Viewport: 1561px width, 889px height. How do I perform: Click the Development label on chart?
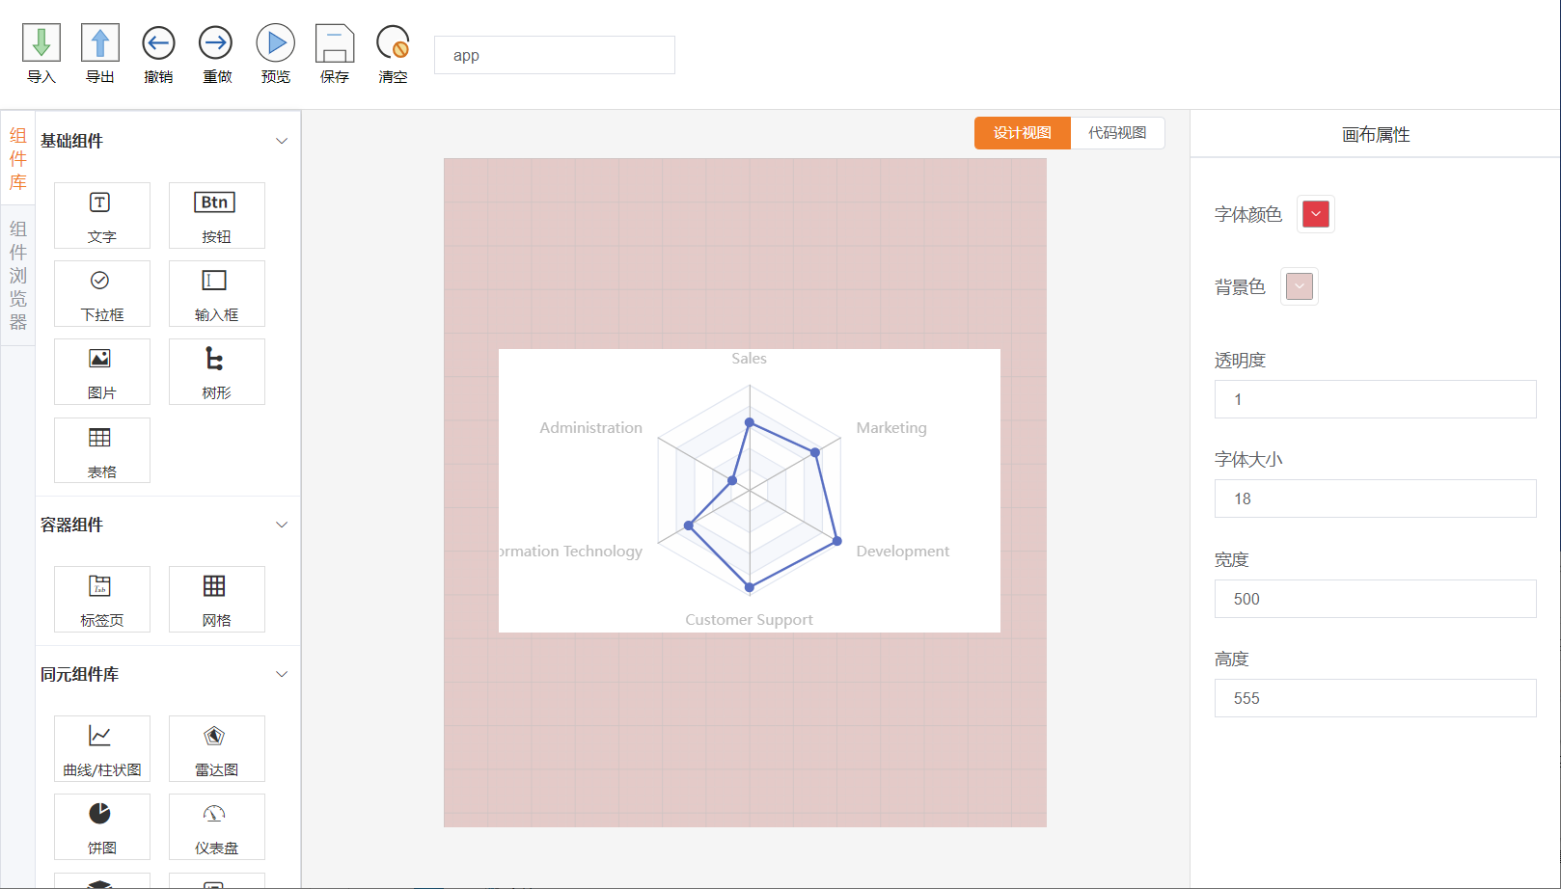[x=903, y=552]
